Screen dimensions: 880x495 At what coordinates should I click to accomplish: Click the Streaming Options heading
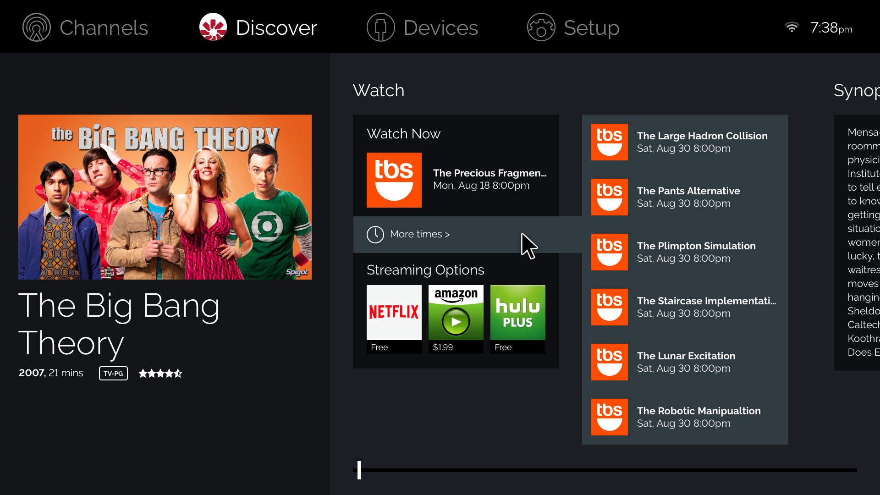tap(425, 270)
